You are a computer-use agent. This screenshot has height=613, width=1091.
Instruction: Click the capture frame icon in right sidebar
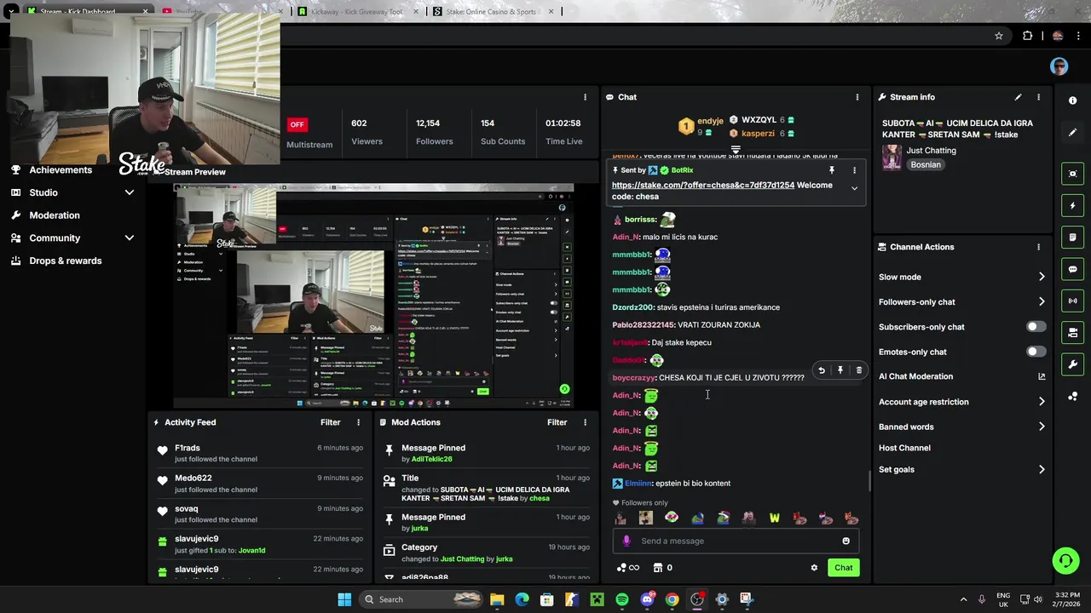1073,174
